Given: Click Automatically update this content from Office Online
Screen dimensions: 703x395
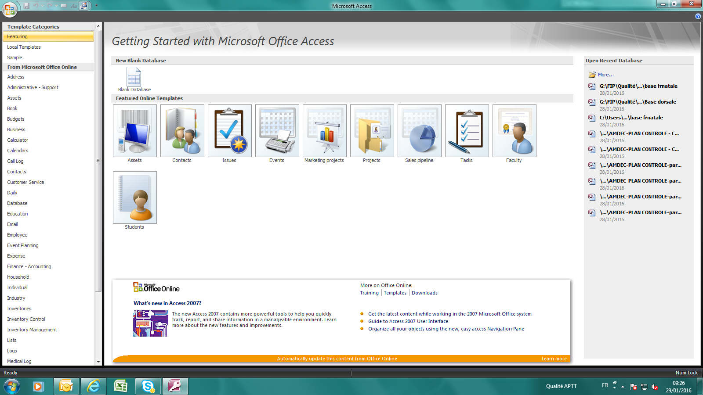Looking at the screenshot, I should click(337, 359).
